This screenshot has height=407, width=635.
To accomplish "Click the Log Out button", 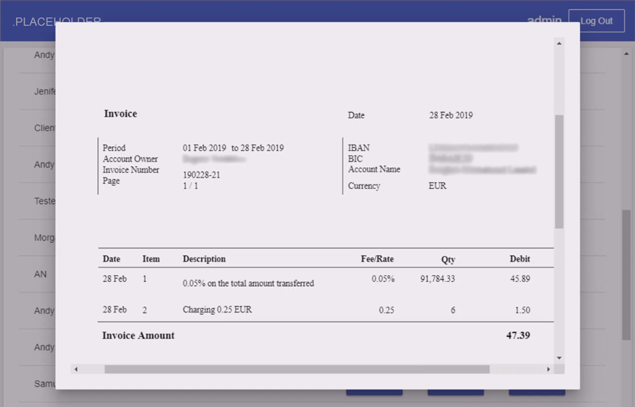I will tap(596, 21).
